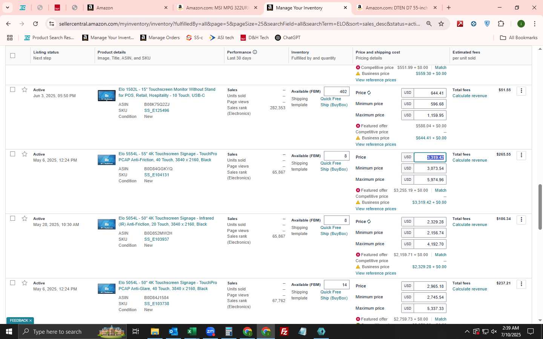Open the browser extensions puzzle icon
Screen dimensions: 543x339
[501, 24]
